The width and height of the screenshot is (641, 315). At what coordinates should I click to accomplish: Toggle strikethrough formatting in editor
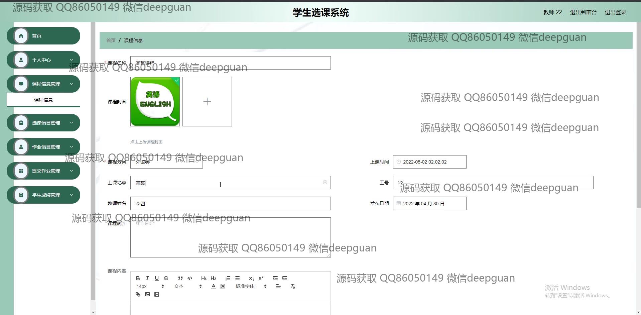click(x=166, y=278)
